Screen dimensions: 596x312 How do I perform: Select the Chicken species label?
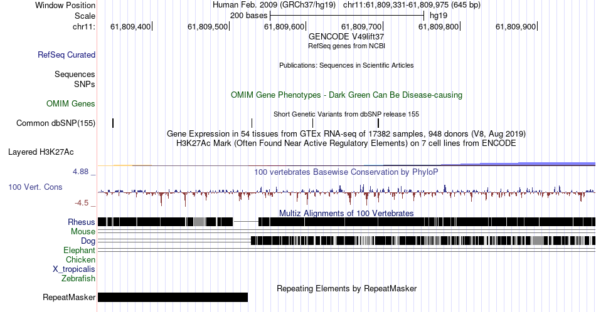80,259
